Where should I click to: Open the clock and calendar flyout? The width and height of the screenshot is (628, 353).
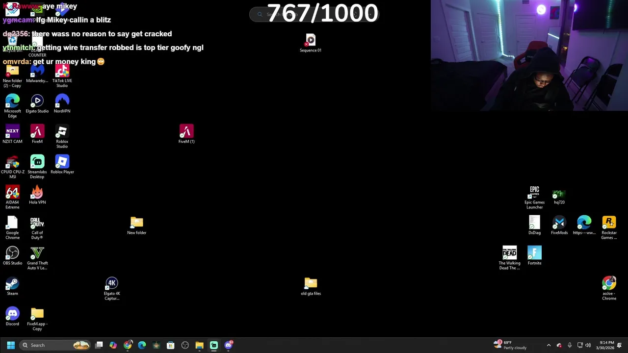607,345
